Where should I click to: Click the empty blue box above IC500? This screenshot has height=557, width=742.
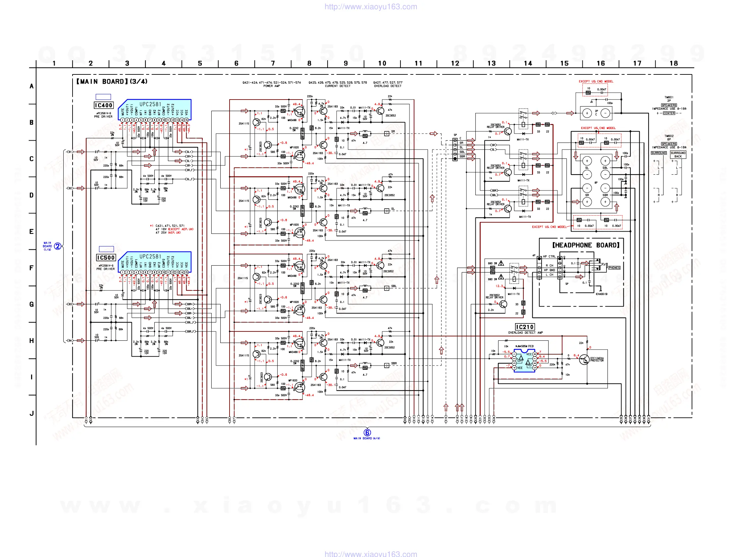106,249
